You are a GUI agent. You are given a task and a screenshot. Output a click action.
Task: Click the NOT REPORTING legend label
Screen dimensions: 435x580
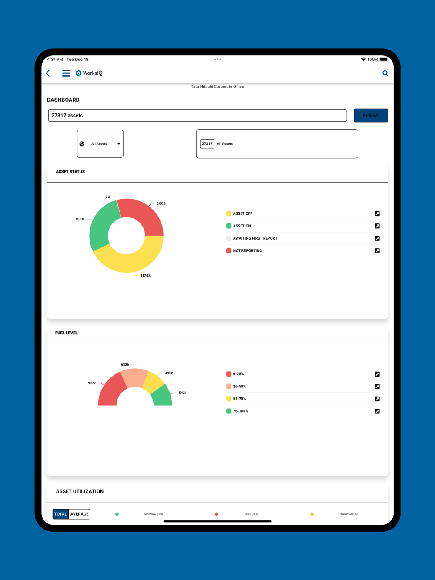point(248,251)
